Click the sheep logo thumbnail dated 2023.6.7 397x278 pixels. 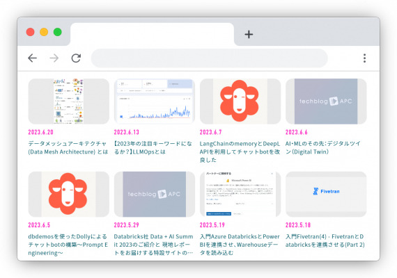point(240,101)
